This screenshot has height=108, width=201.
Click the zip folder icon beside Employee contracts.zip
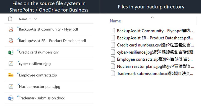pyautogui.click(x=11, y=75)
